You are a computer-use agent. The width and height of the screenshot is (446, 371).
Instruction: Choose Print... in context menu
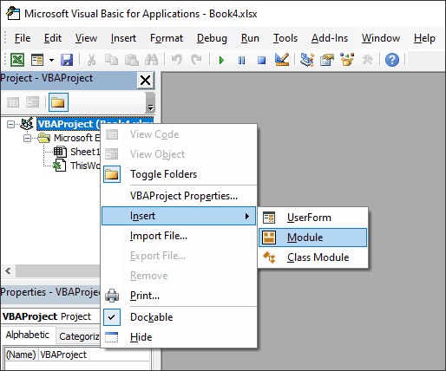(179, 296)
